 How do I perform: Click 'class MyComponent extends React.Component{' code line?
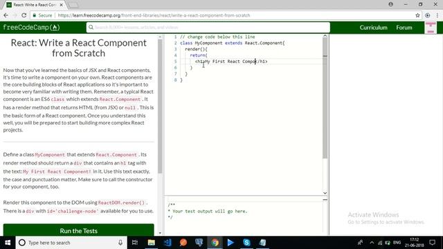coord(233,43)
